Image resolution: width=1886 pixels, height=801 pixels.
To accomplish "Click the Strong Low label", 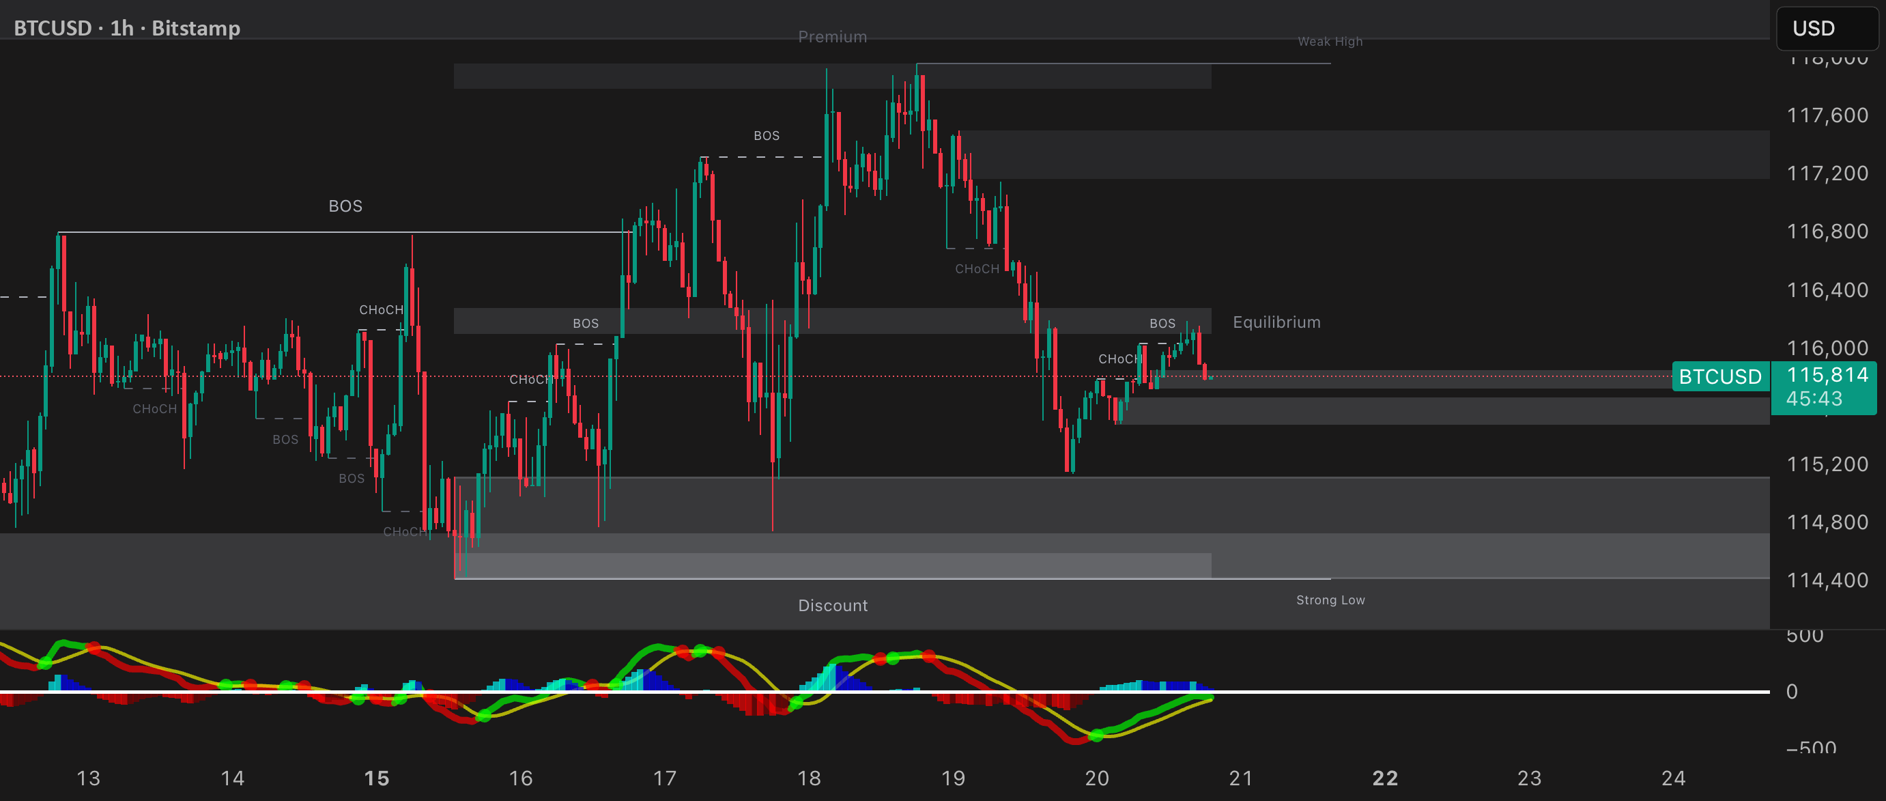I will 1330,600.
